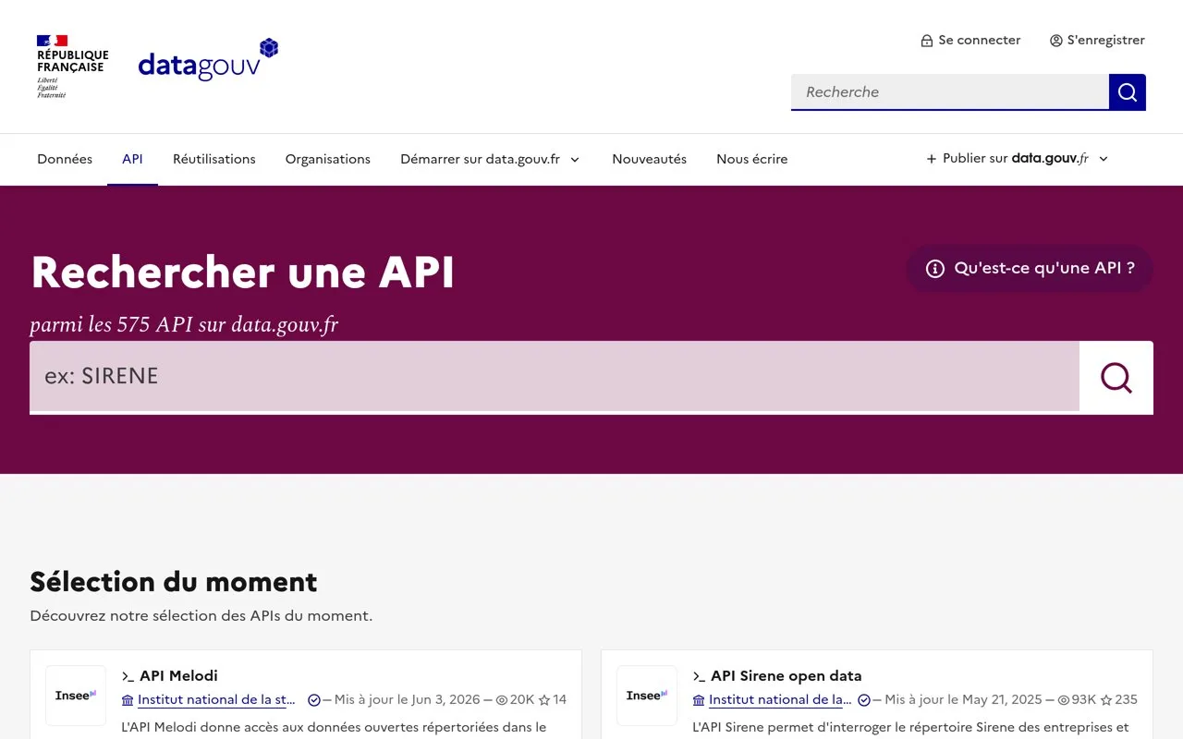Open the datagouv home logo
1183x739 pixels.
pyautogui.click(x=208, y=60)
